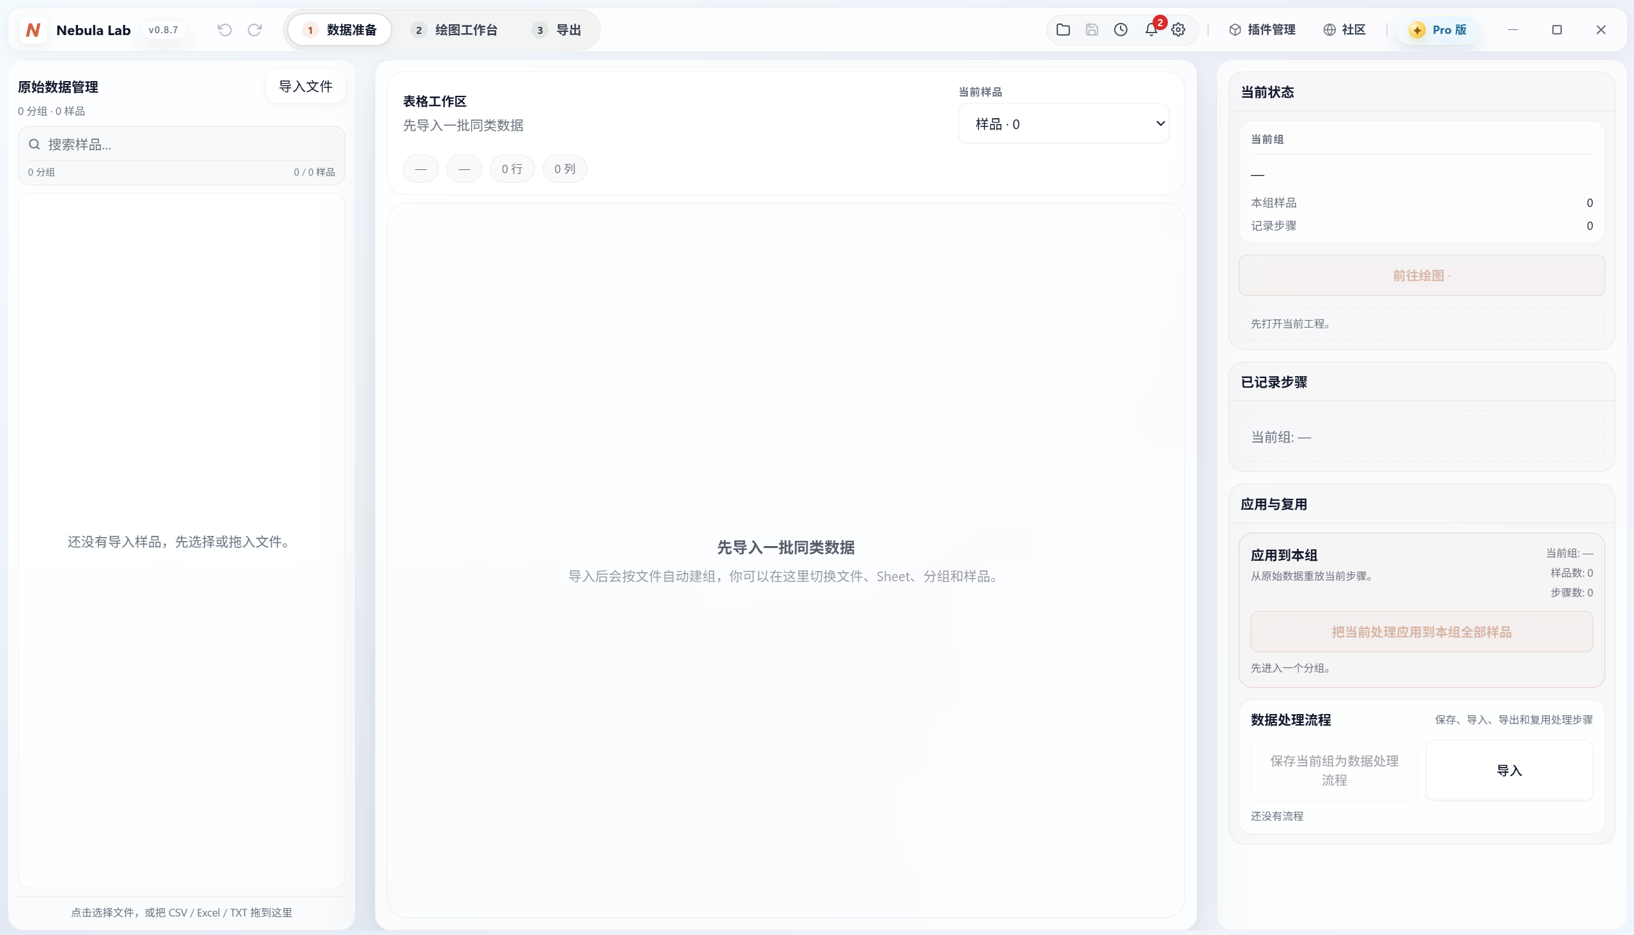Screen dimensions: 1634x935
Task: Open the history clock icon
Action: pos(1121,29)
